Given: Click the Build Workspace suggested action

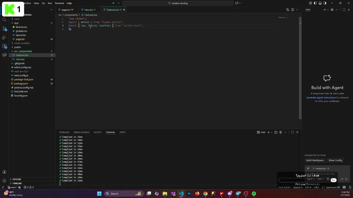Looking at the screenshot, I should [x=315, y=160].
